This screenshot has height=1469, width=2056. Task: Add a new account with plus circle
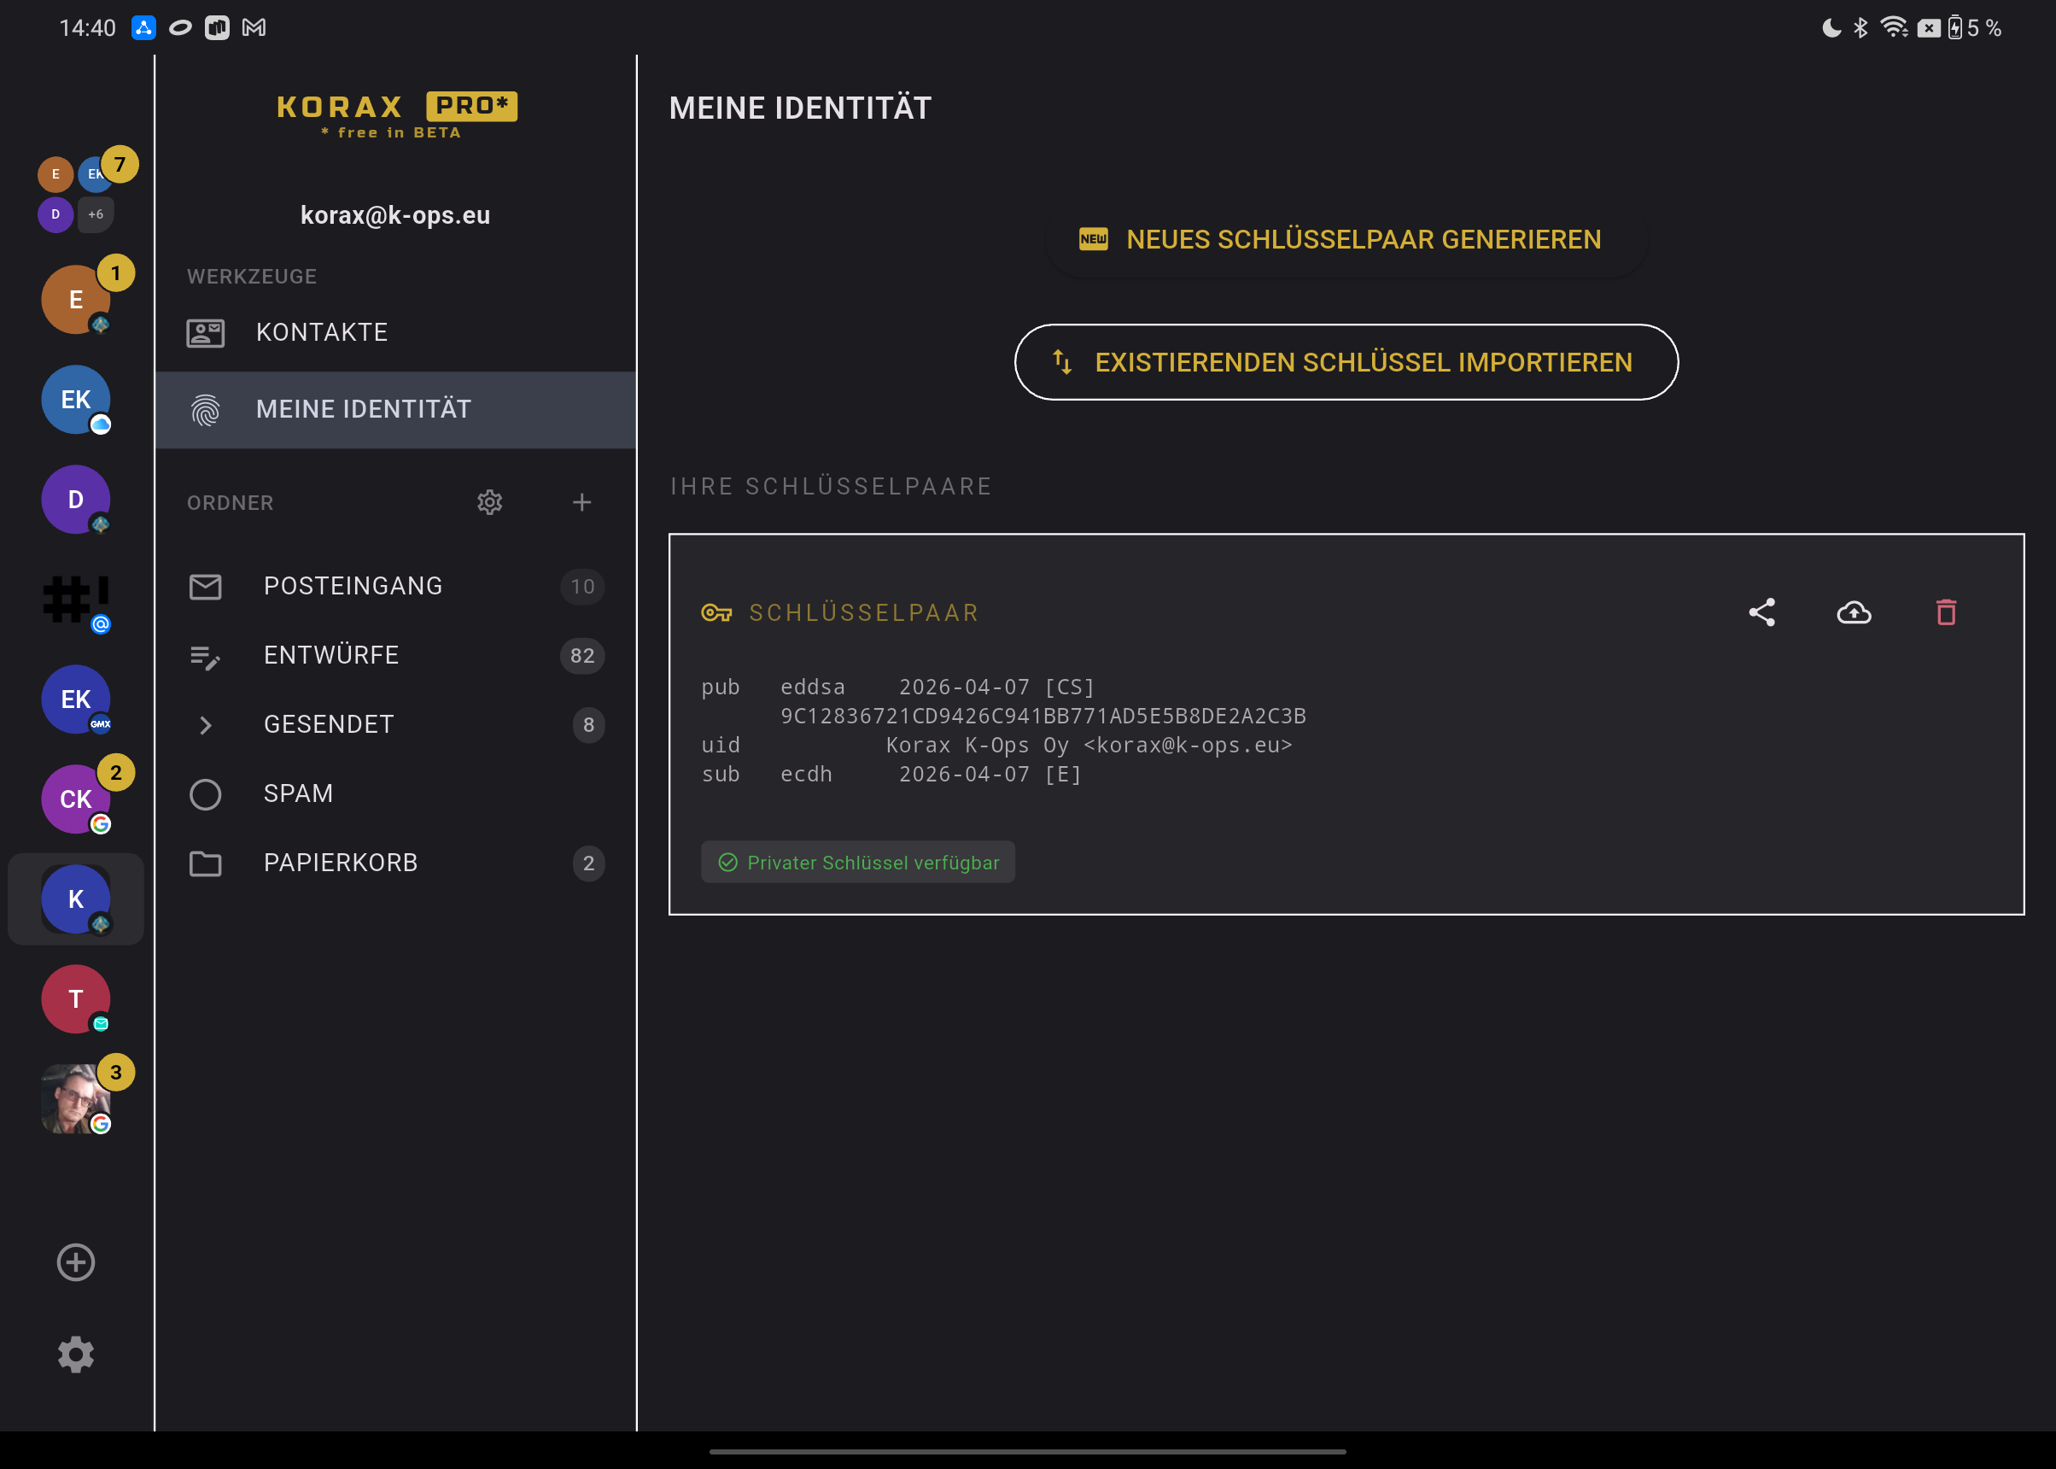(76, 1263)
